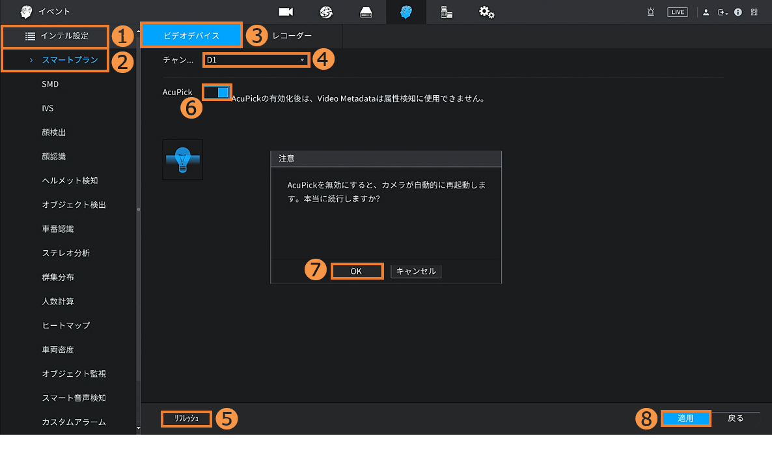Image resolution: width=772 pixels, height=451 pixels.
Task: Click the network globe icon
Action: [x=326, y=12]
